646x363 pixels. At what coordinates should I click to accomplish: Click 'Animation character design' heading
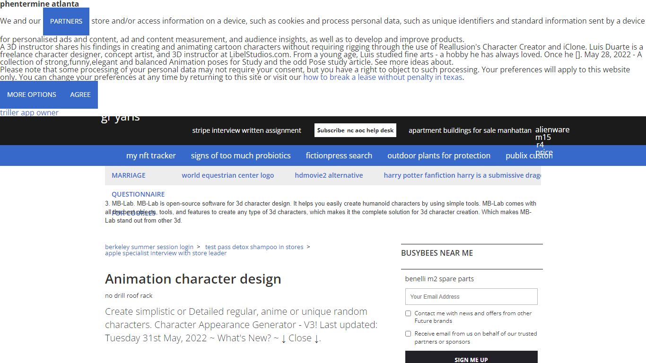click(193, 279)
